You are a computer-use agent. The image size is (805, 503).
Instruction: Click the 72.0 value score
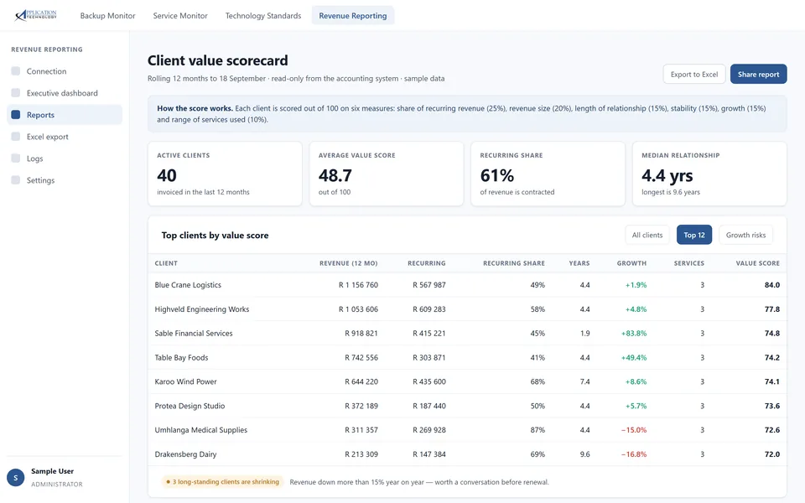[x=772, y=454]
